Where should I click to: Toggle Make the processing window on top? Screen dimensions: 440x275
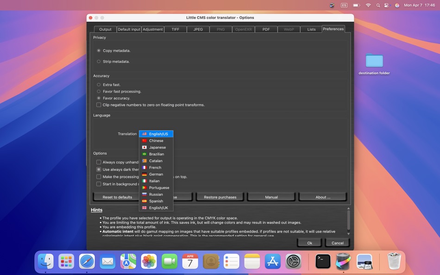point(99,176)
